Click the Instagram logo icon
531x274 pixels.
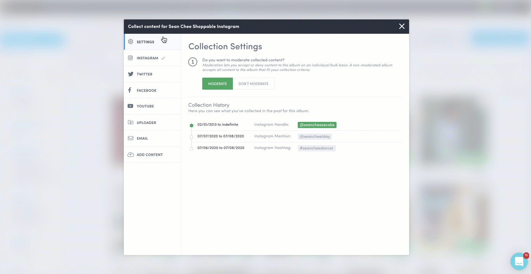(x=131, y=58)
